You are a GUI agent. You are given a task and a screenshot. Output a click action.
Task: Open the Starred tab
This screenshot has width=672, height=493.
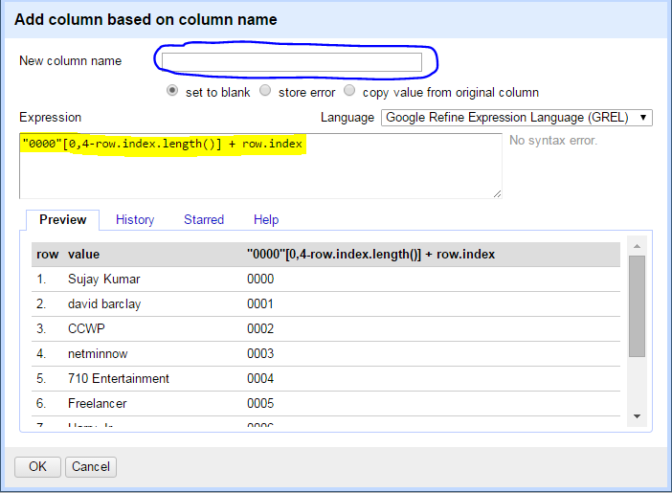[x=204, y=219]
